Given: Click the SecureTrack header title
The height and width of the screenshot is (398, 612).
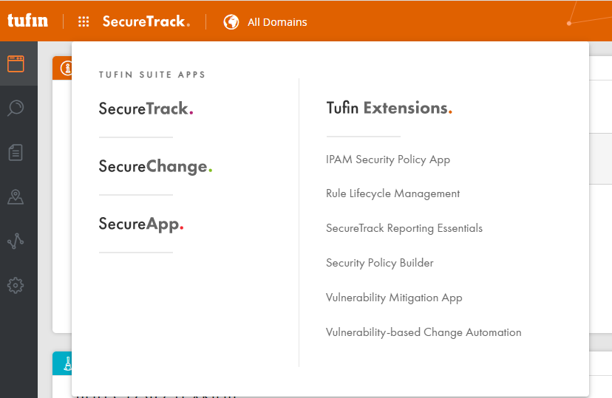Looking at the screenshot, I should coord(146,21).
